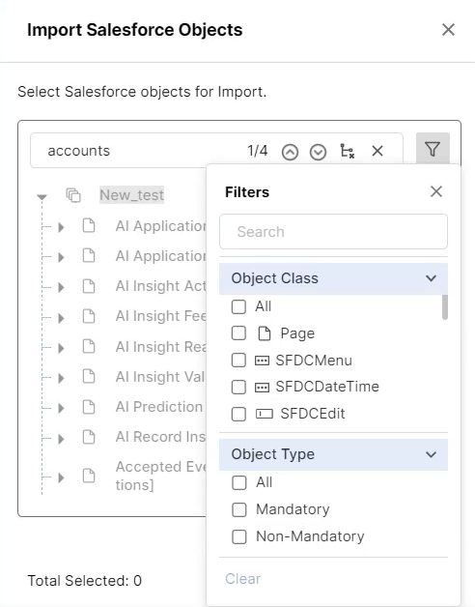Image resolution: width=475 pixels, height=607 pixels.
Task: Collapse the Object Class section
Action: click(431, 278)
